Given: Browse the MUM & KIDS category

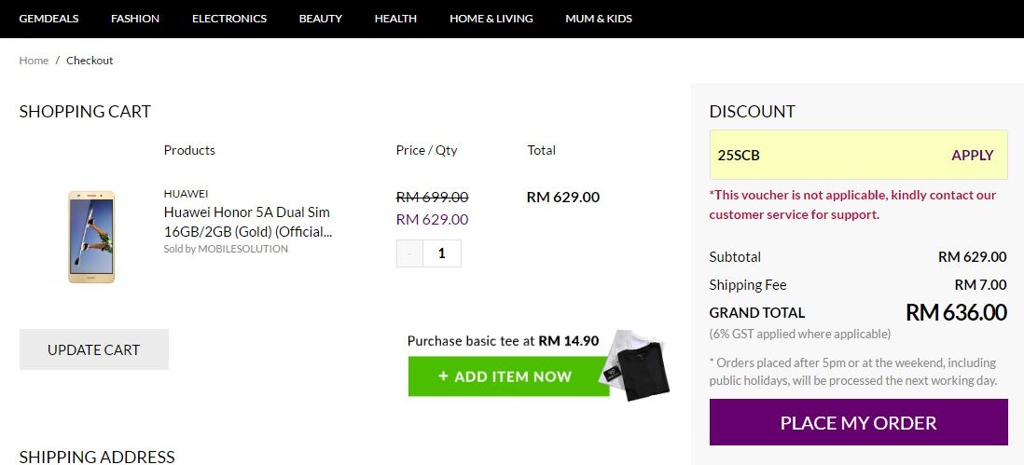Looking at the screenshot, I should click(599, 19).
